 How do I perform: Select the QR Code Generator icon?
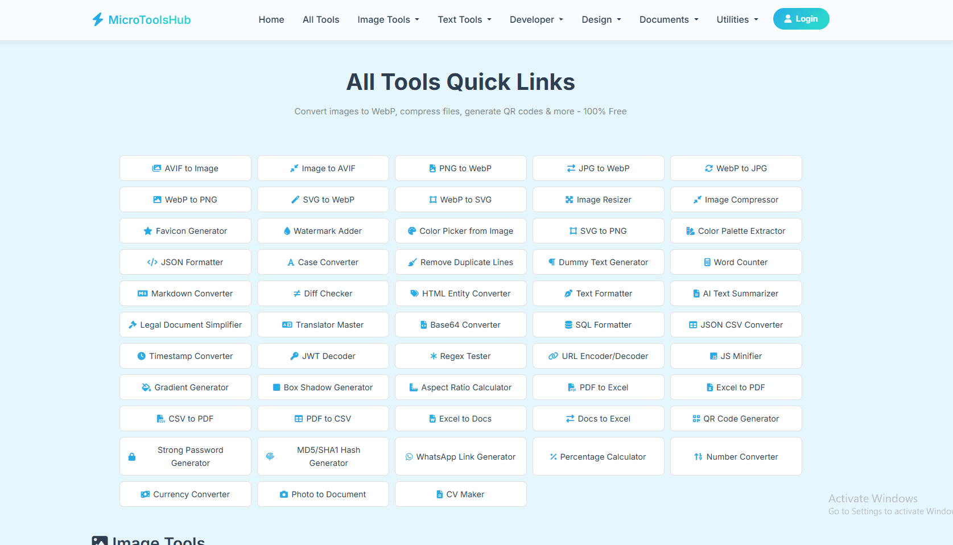695,418
